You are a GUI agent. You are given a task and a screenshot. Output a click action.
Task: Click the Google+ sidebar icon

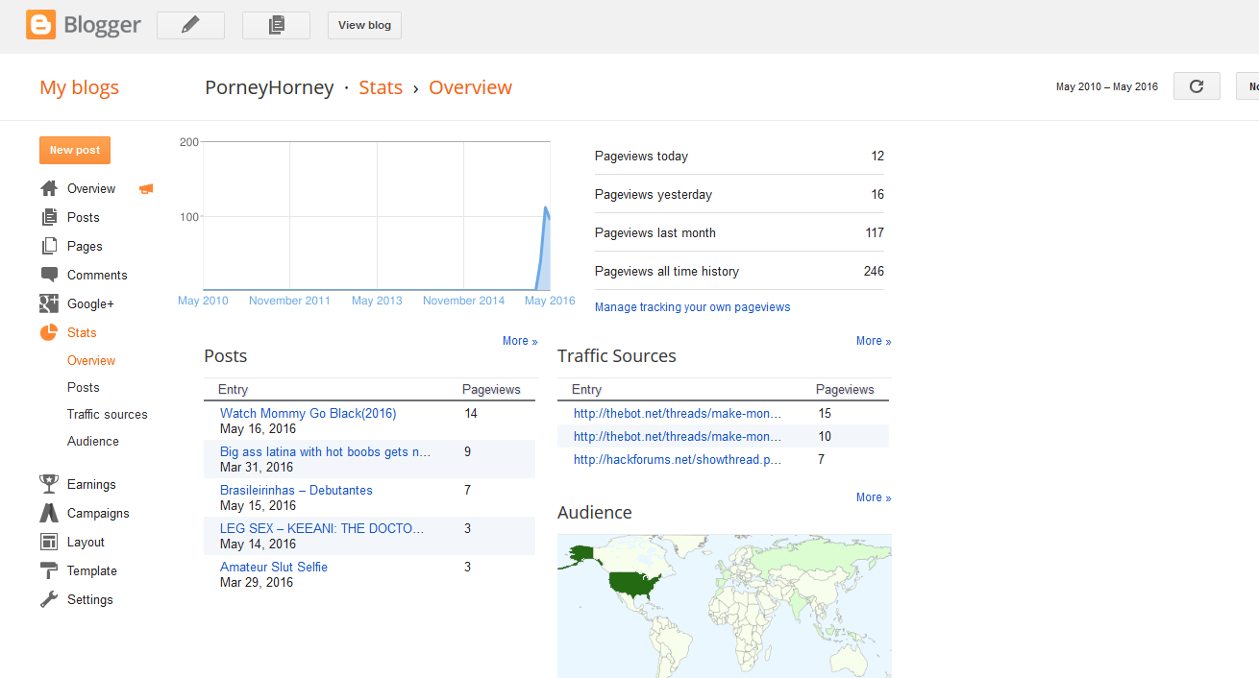[x=49, y=303]
